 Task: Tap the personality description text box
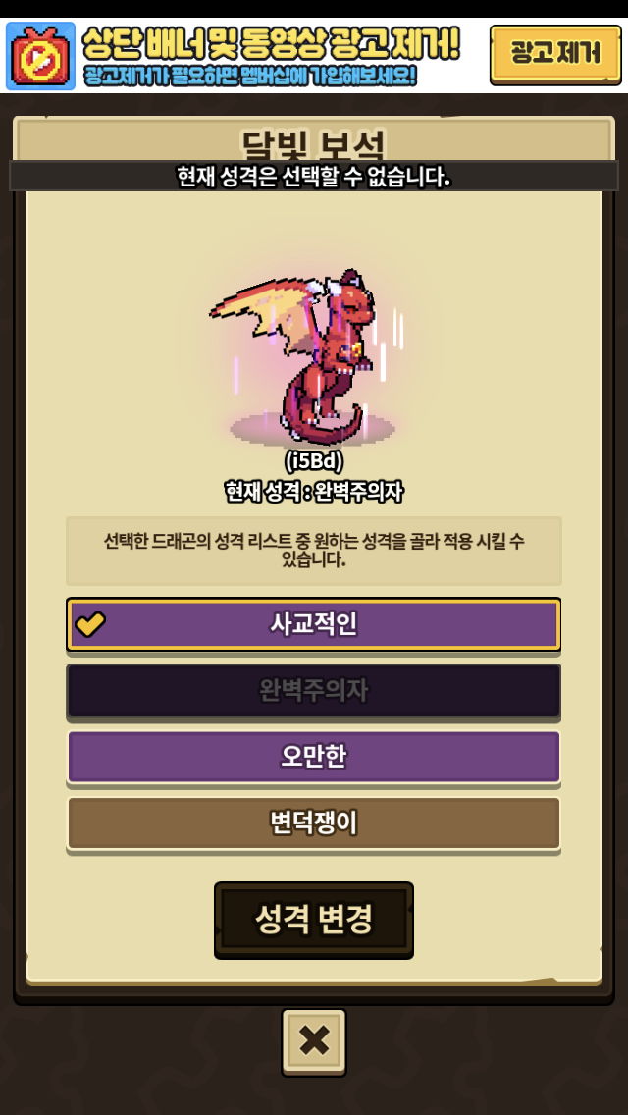tap(314, 551)
